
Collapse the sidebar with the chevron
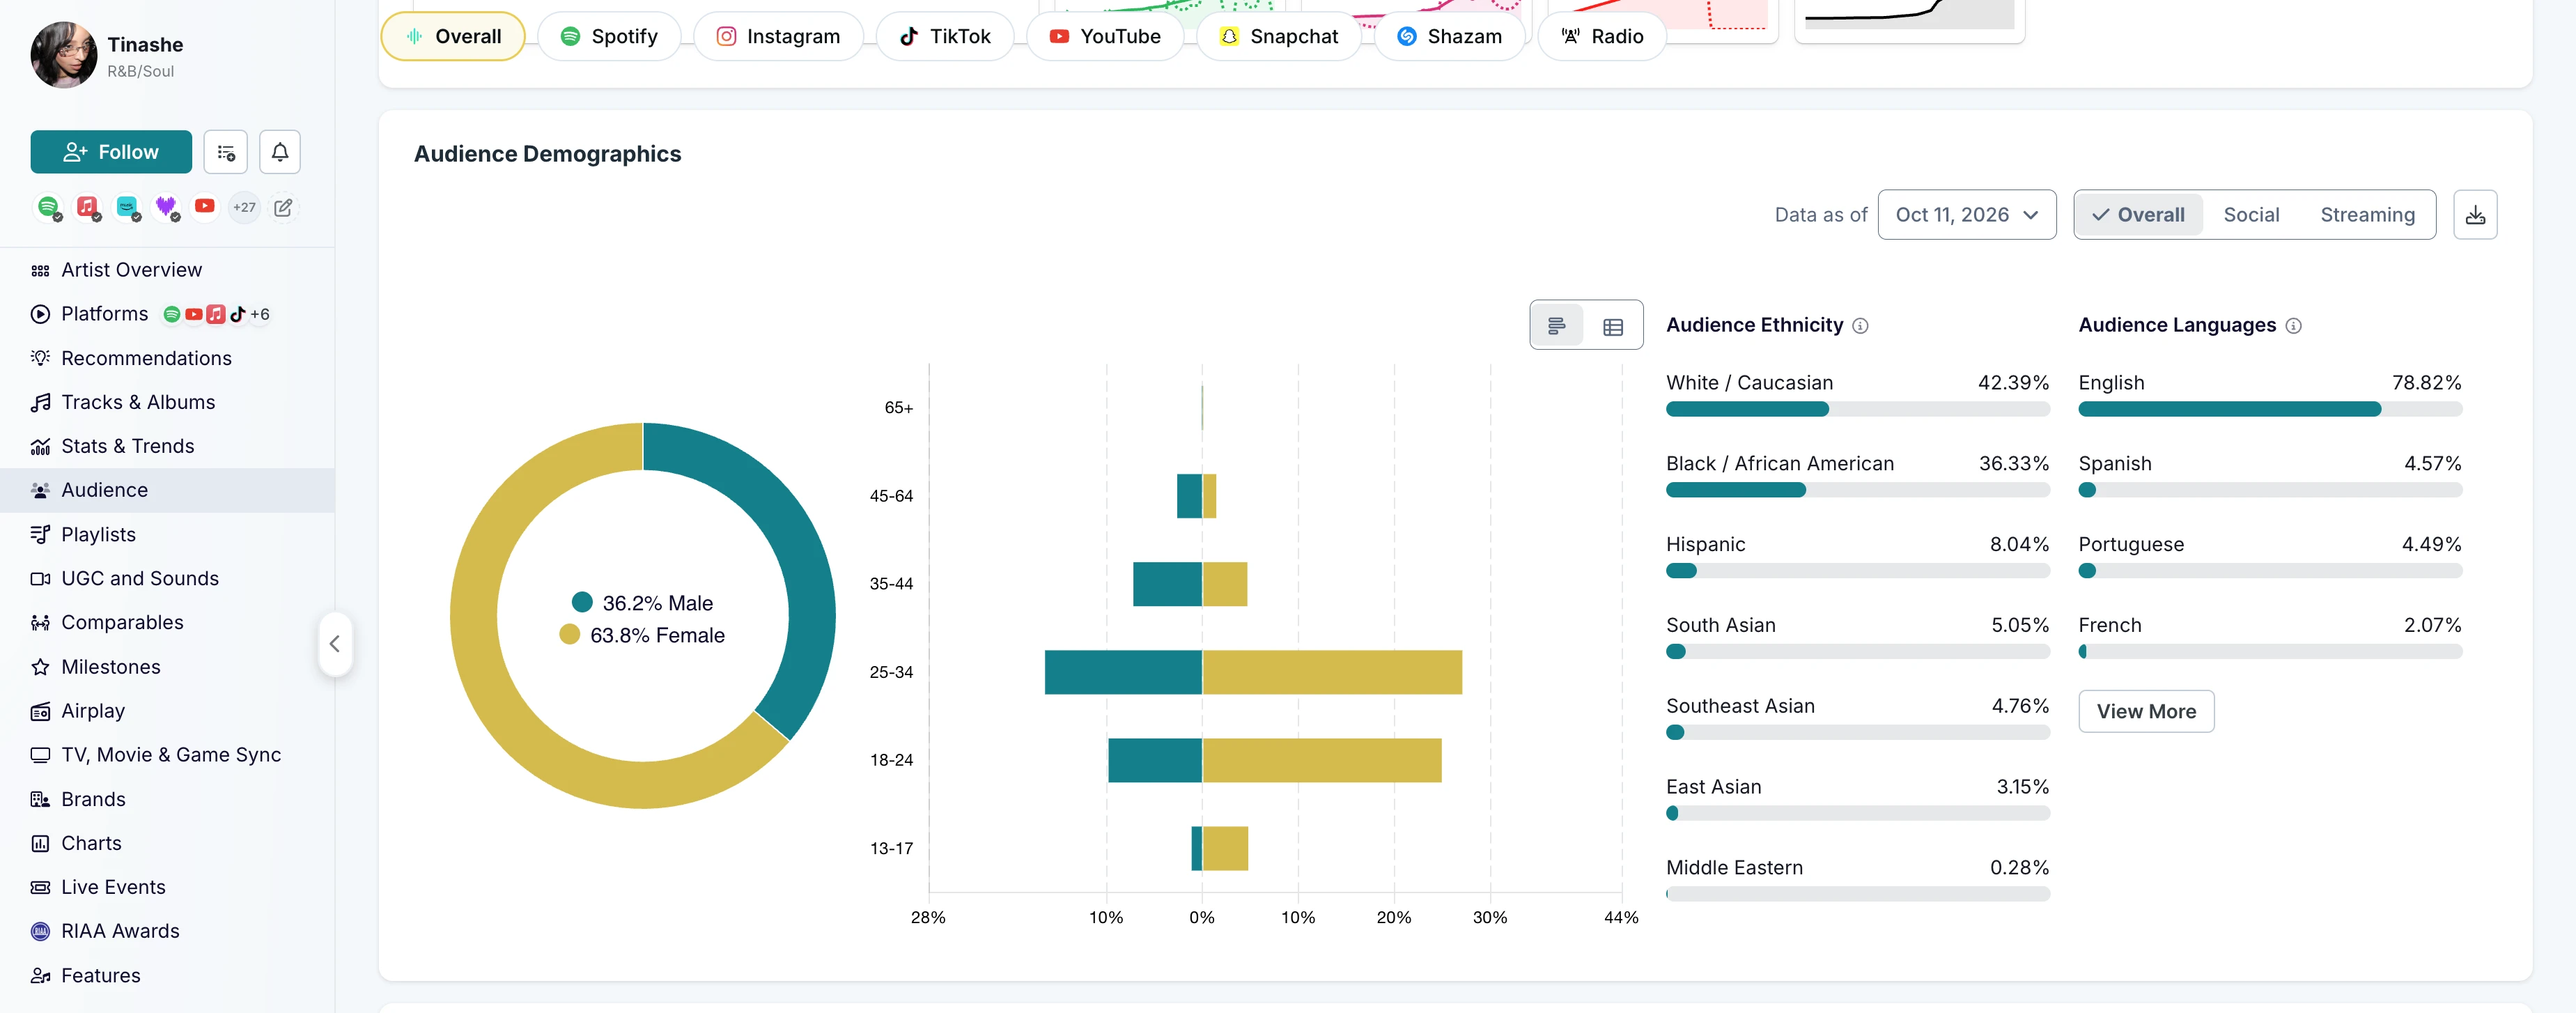click(335, 644)
